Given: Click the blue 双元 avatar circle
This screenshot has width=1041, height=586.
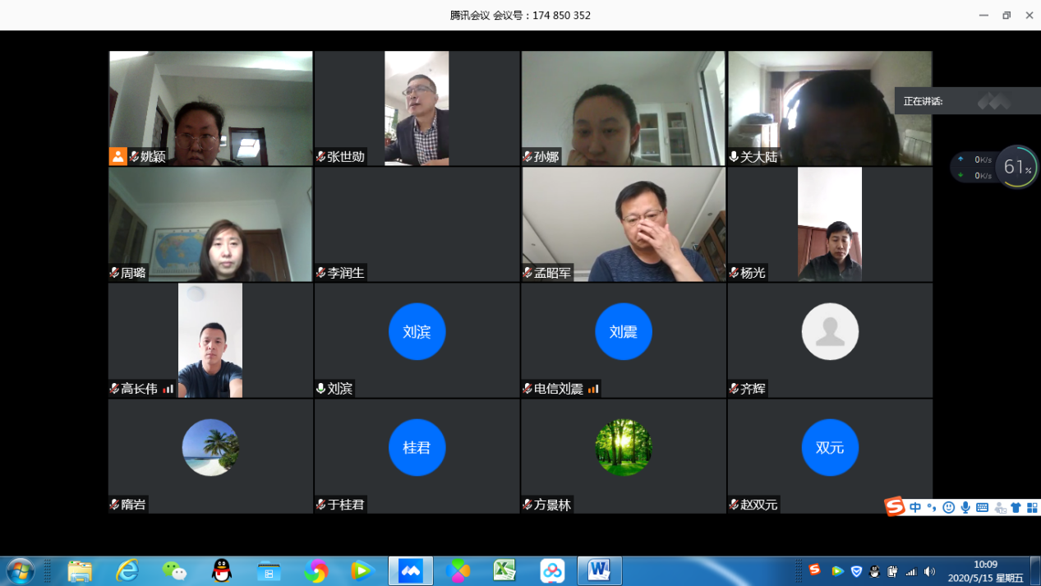Looking at the screenshot, I should [x=830, y=448].
